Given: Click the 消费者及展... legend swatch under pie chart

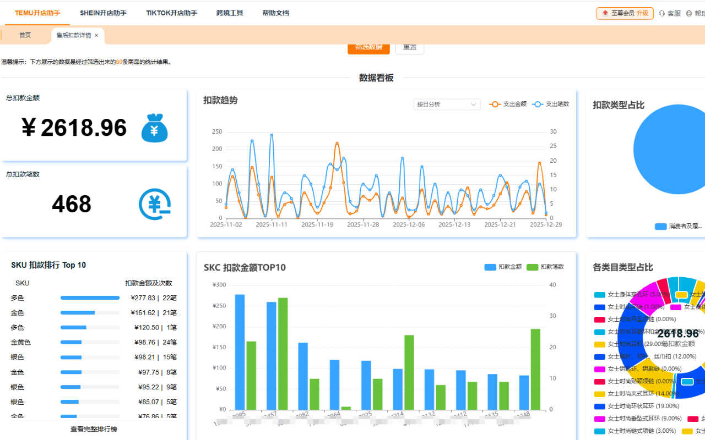Looking at the screenshot, I should pyautogui.click(x=660, y=226).
